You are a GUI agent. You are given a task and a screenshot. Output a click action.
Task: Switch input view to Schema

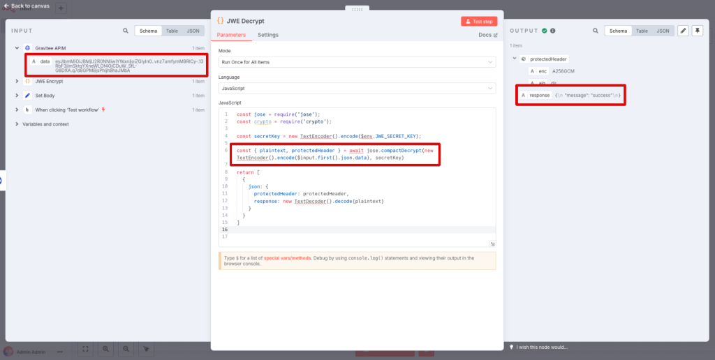tap(148, 31)
